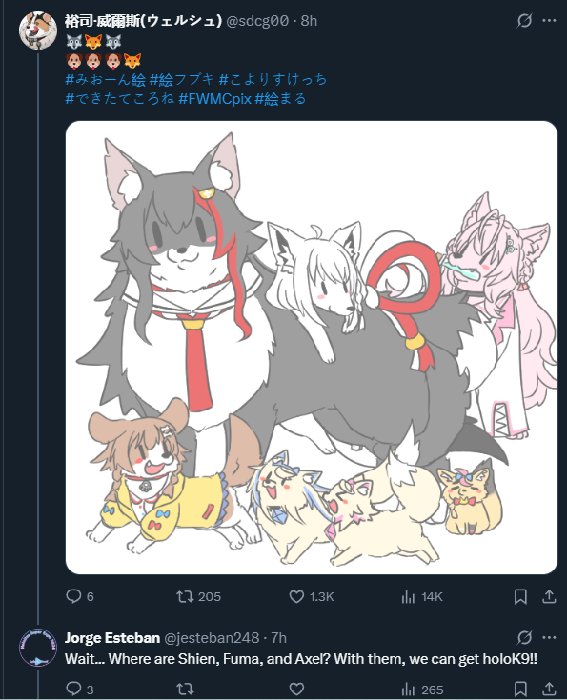This screenshot has width=567, height=700.
Task: Open more options menu for Jorge Esteban reply
Action: click(549, 638)
